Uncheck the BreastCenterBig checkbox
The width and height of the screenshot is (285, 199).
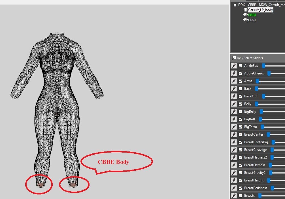pyautogui.click(x=240, y=142)
